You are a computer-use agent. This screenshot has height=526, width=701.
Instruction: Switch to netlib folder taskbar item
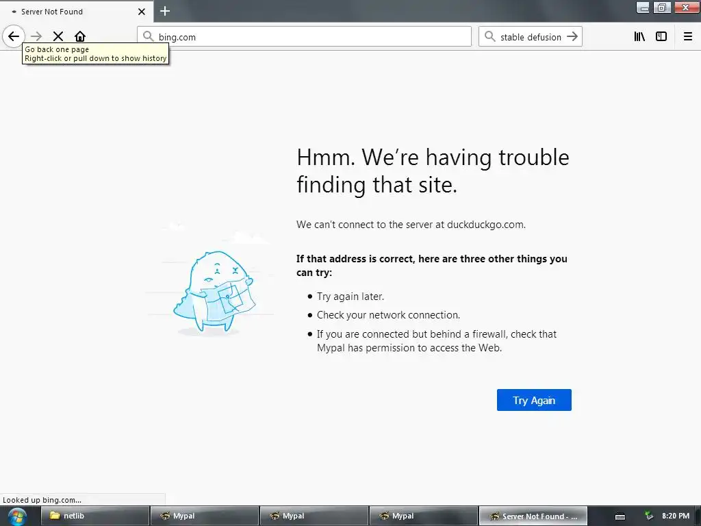point(94,516)
